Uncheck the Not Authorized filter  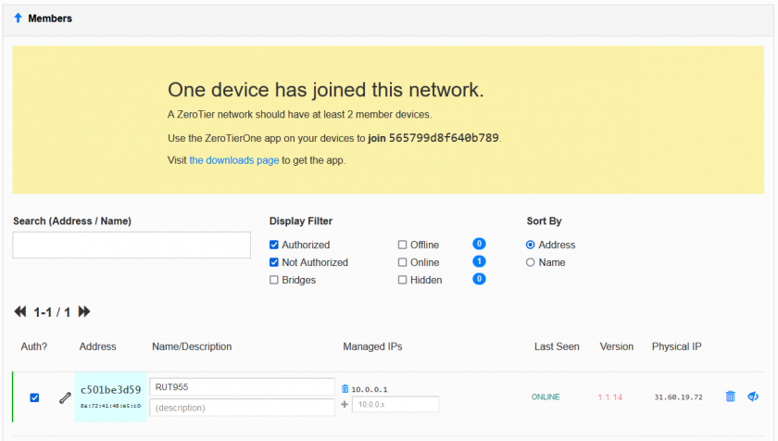click(274, 262)
